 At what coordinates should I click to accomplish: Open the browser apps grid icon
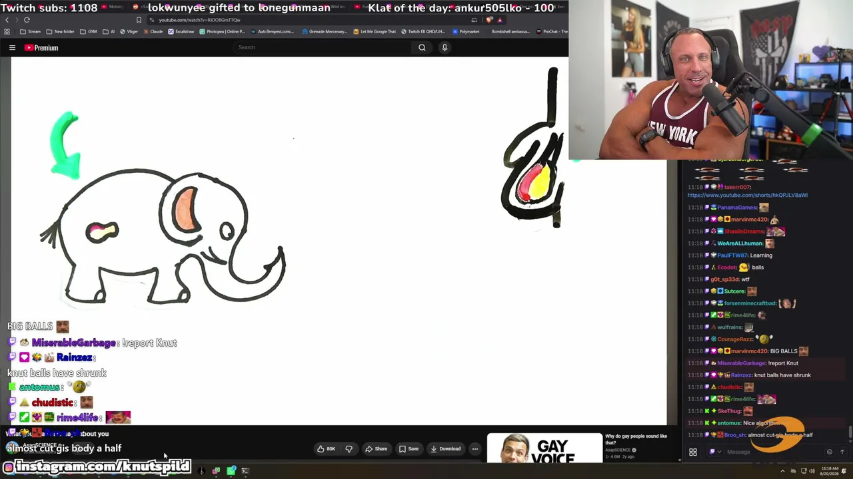(x=7, y=31)
